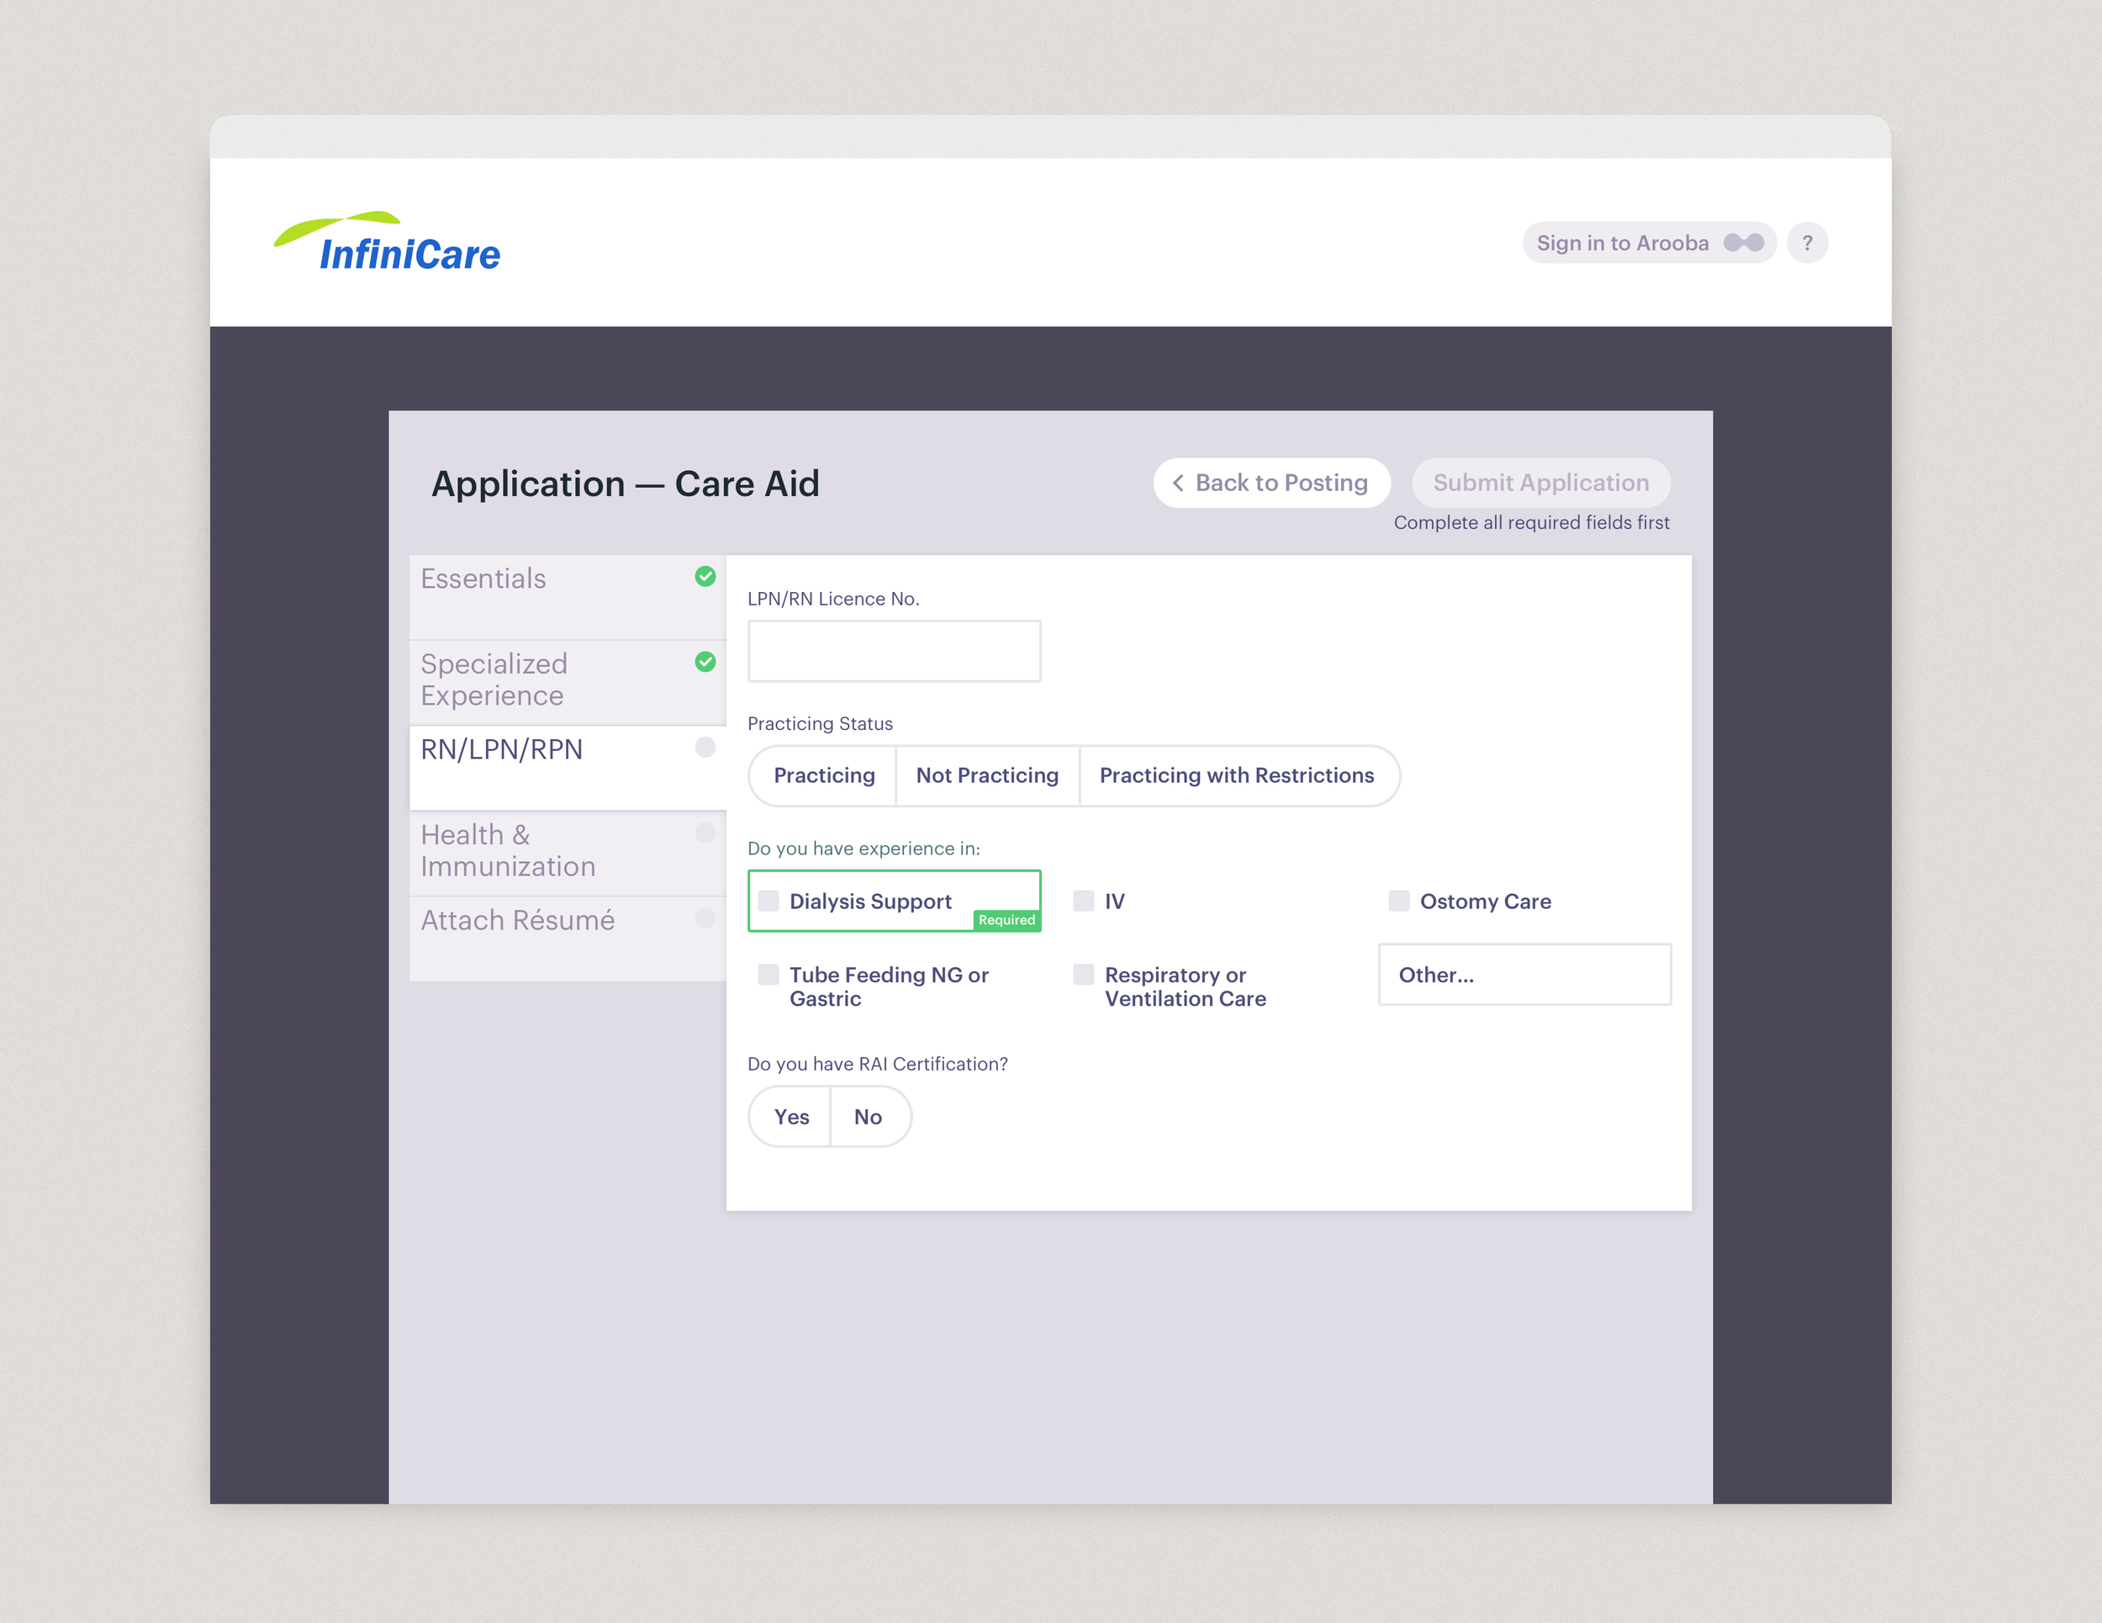Open the Essentials section

pos(568,597)
